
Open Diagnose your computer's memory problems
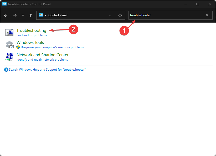pos(52,47)
